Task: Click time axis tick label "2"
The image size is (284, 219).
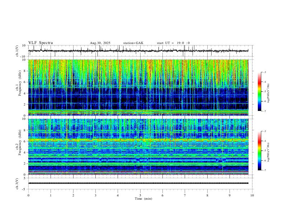Action: pyautogui.click(x=73, y=195)
